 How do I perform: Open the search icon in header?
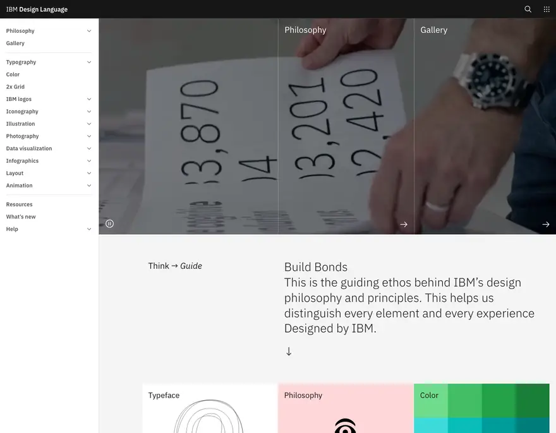528,9
